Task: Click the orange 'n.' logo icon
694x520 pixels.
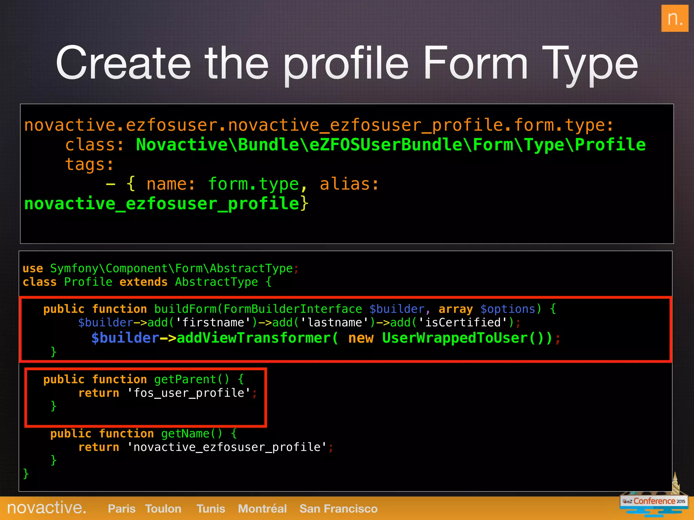Action: [x=674, y=19]
